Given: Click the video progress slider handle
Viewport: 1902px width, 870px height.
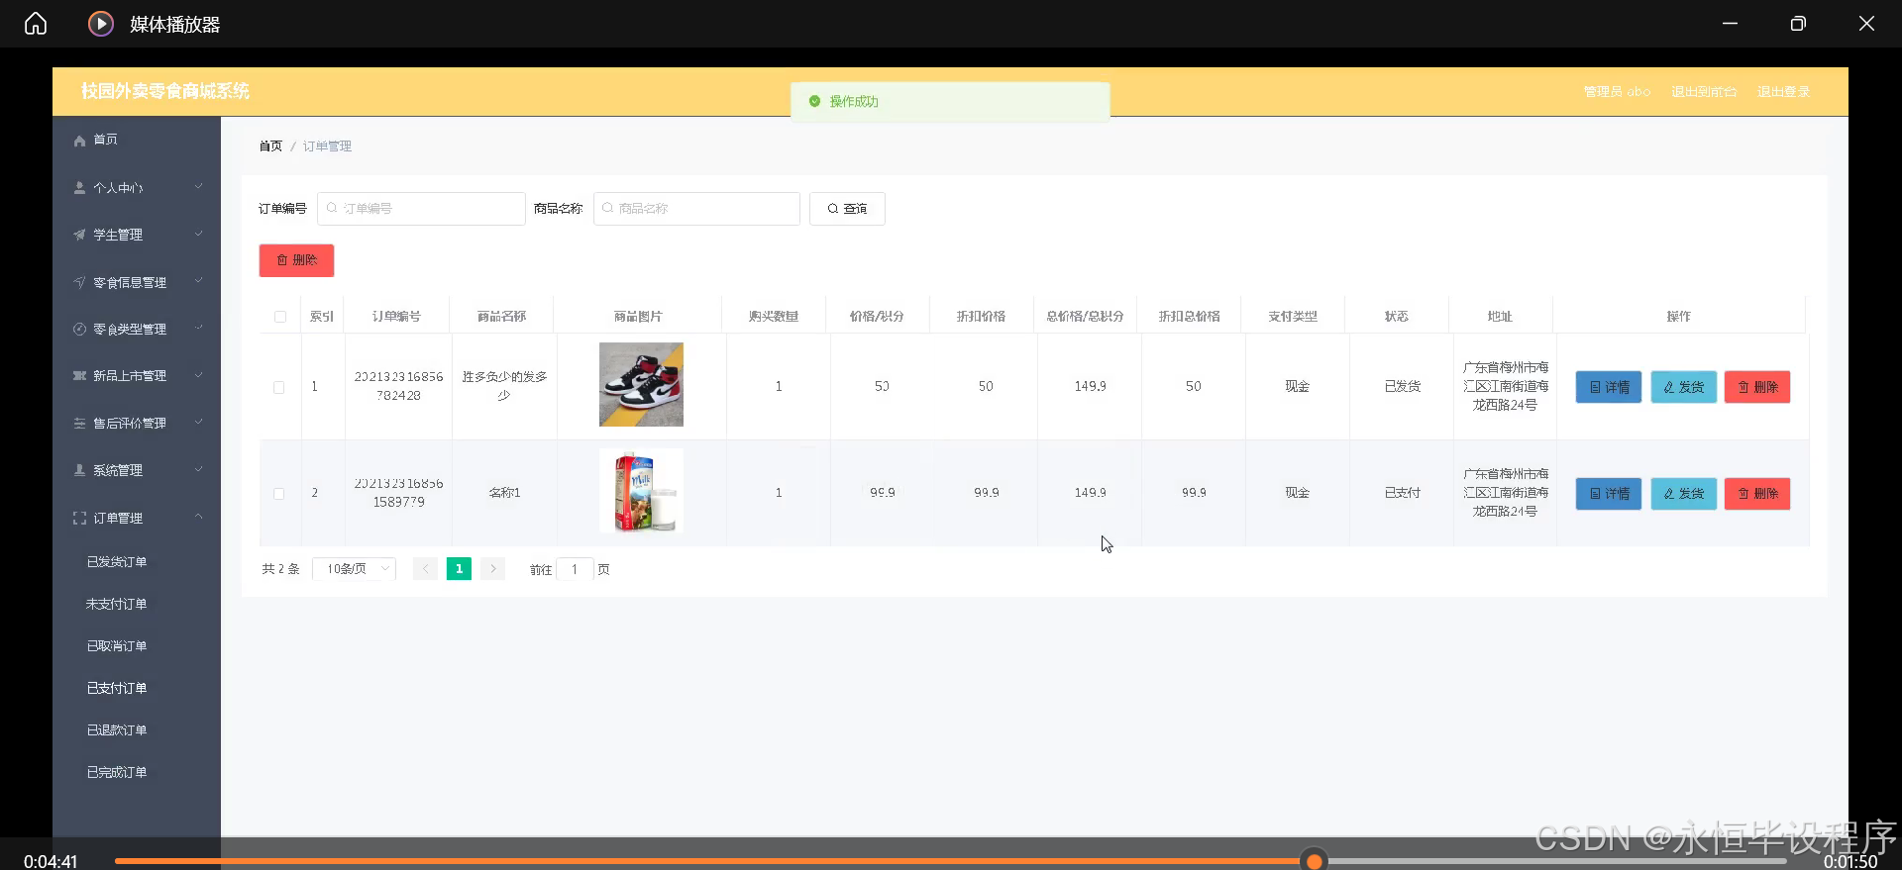Looking at the screenshot, I should point(1315,861).
